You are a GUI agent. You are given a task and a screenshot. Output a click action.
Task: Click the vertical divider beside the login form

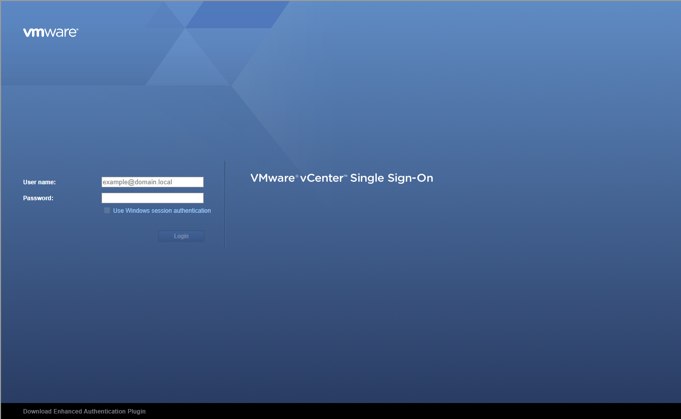pyautogui.click(x=225, y=205)
